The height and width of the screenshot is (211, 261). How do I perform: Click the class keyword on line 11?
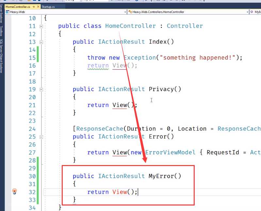click(x=92, y=26)
